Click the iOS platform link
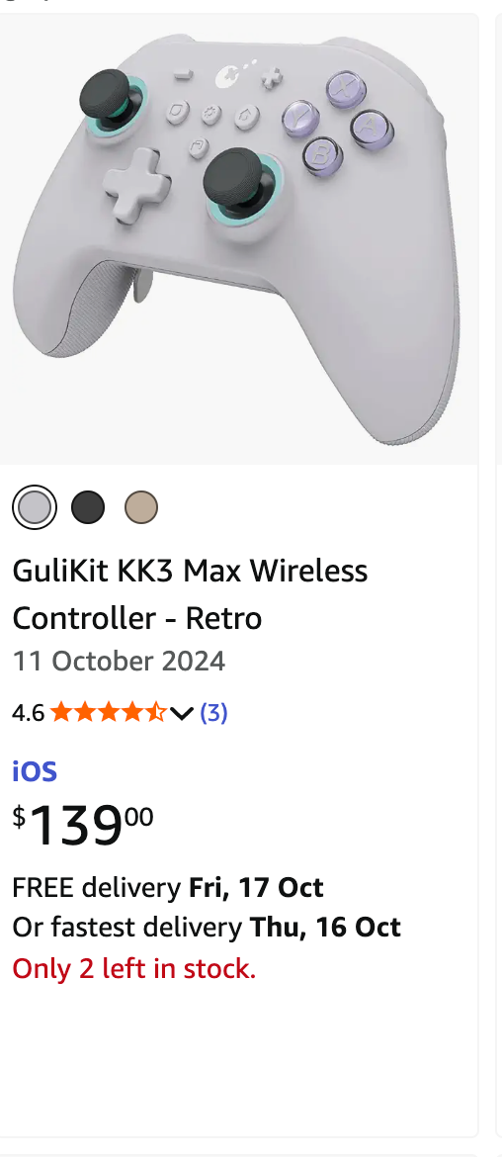Image resolution: width=502 pixels, height=1157 pixels. [35, 771]
